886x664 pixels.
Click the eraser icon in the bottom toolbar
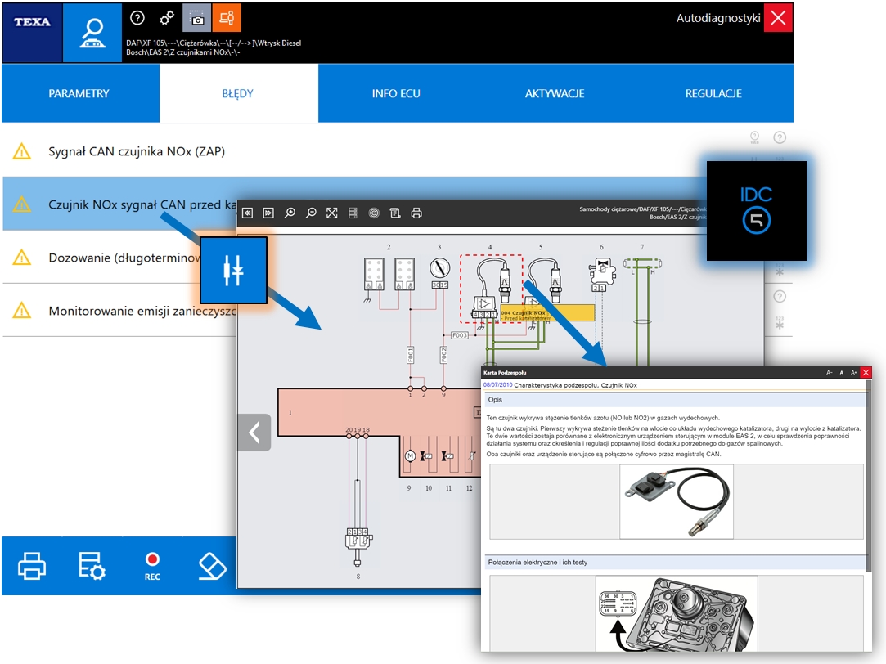point(212,565)
